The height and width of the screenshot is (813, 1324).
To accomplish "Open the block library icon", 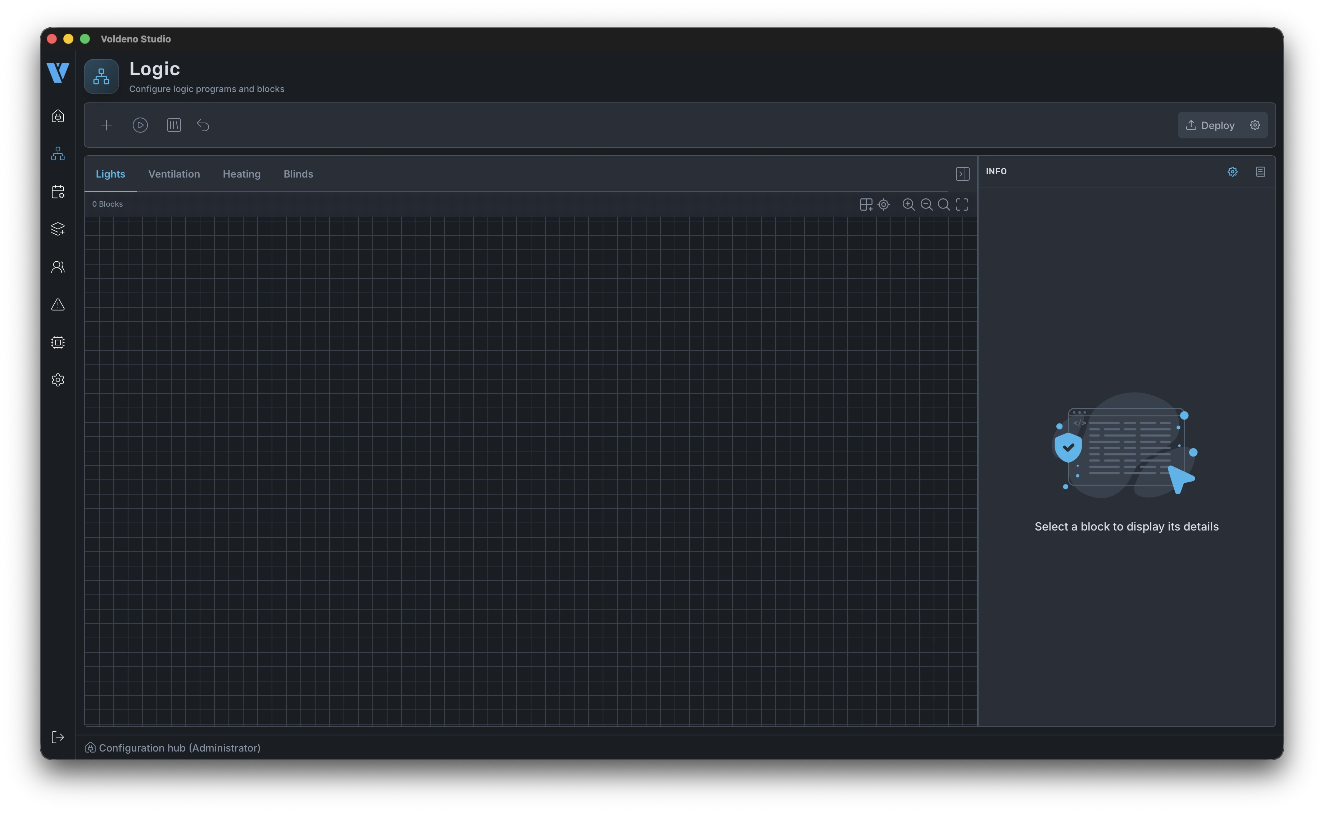I will pos(174,125).
